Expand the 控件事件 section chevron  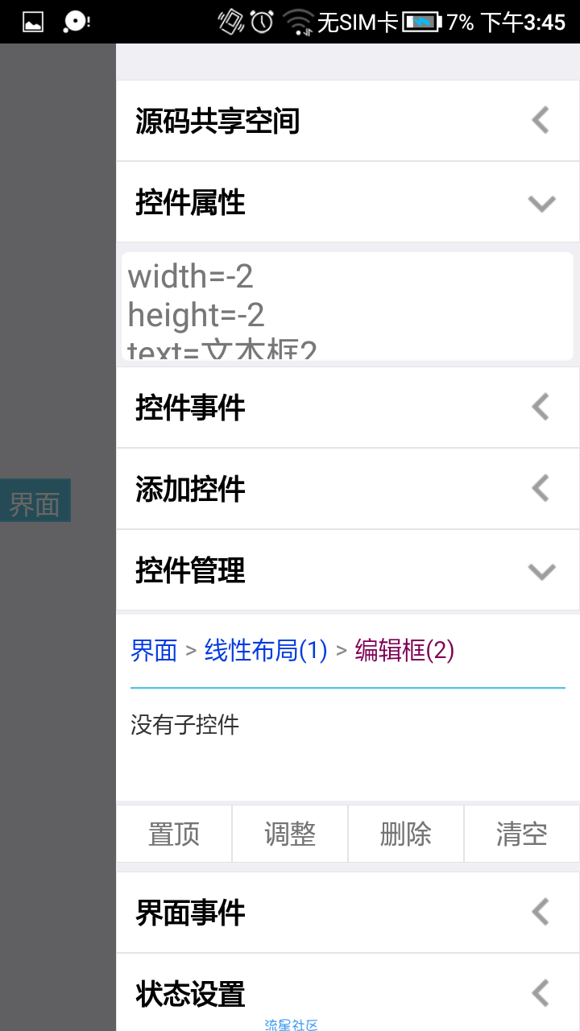[541, 408]
